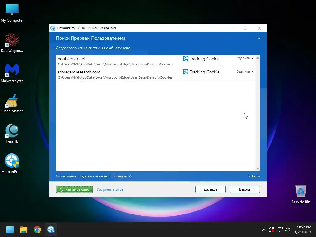Open the Windows Start menu
The height and width of the screenshot is (237, 316).
(10, 230)
